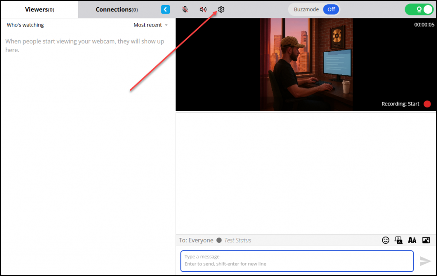Open the emoji picker
Viewport: 437px width, 276px height.
coord(385,240)
